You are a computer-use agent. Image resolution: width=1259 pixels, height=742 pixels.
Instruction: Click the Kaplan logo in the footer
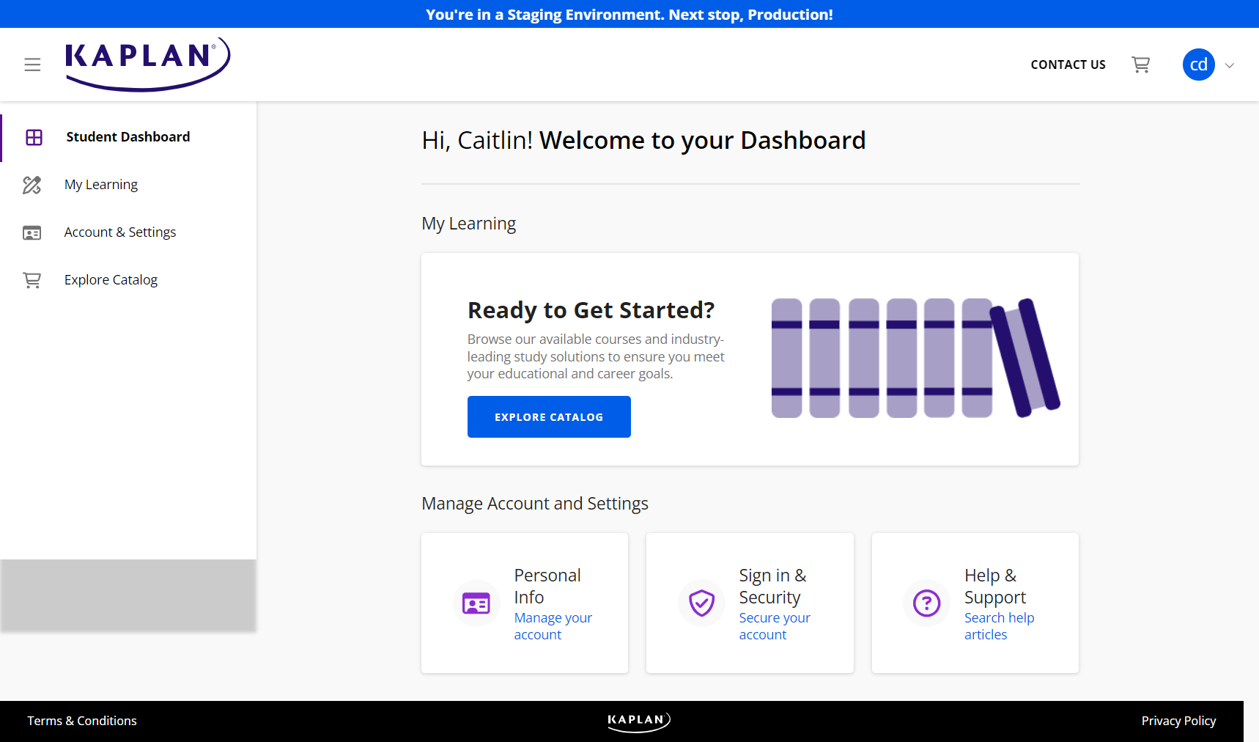click(x=639, y=721)
